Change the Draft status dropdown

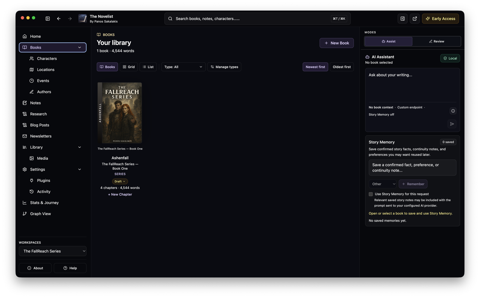[x=120, y=181]
